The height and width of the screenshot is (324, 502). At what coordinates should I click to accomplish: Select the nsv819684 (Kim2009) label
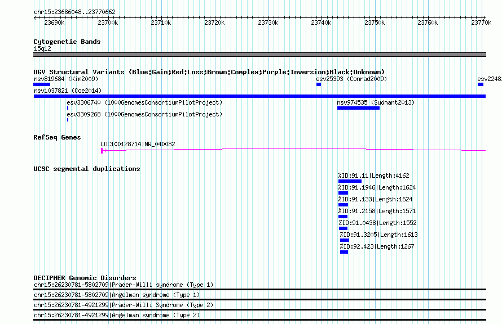tap(66, 79)
